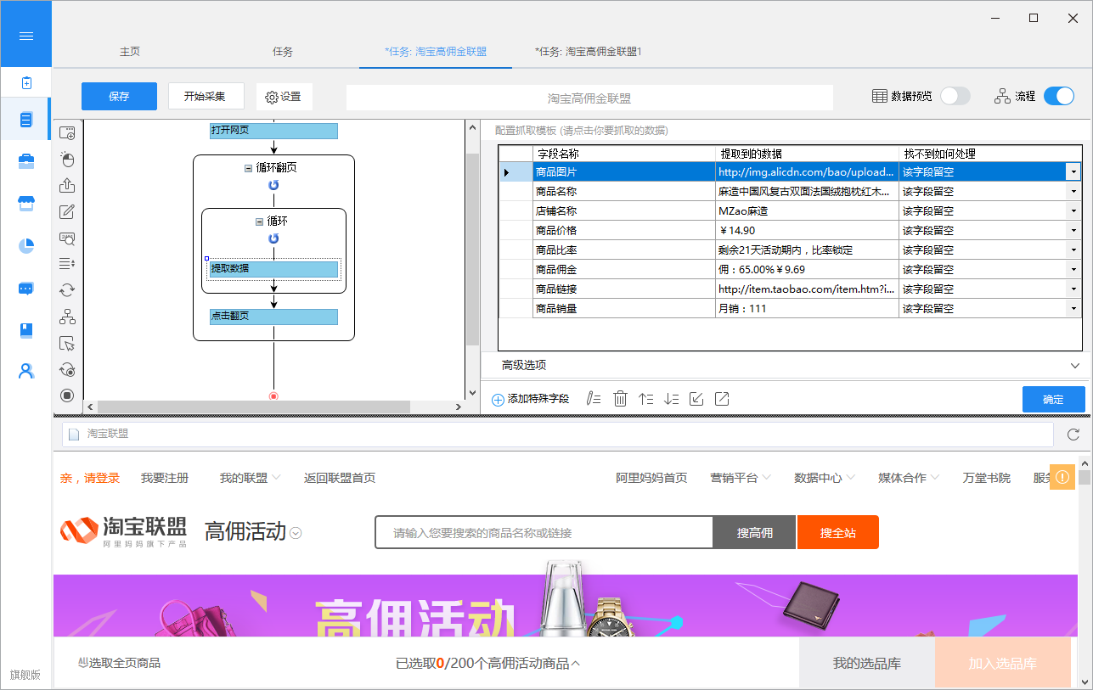Switch to the 任务: 淘宝高佣金联盟 tab
This screenshot has height=690, width=1093.
click(436, 52)
